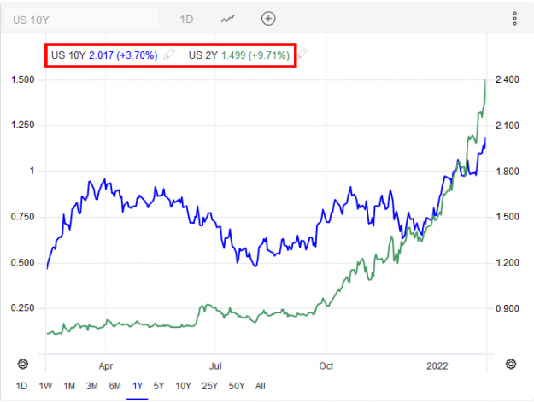Image resolution: width=534 pixels, height=403 pixels.
Task: Open the three-dot more options menu
Action: pos(514,19)
